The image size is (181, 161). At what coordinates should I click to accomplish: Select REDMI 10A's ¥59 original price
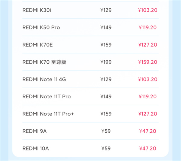(106, 149)
